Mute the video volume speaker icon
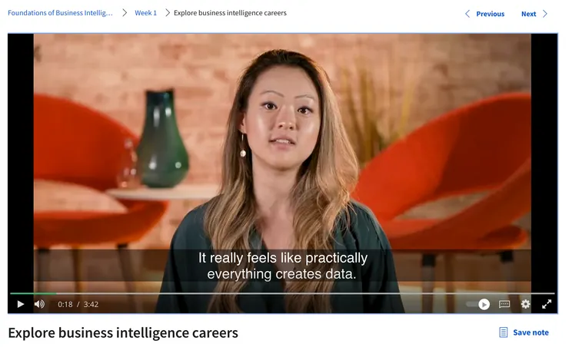 pos(39,304)
